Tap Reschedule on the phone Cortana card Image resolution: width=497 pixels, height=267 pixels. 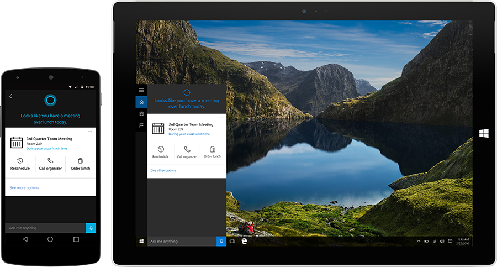[20, 164]
